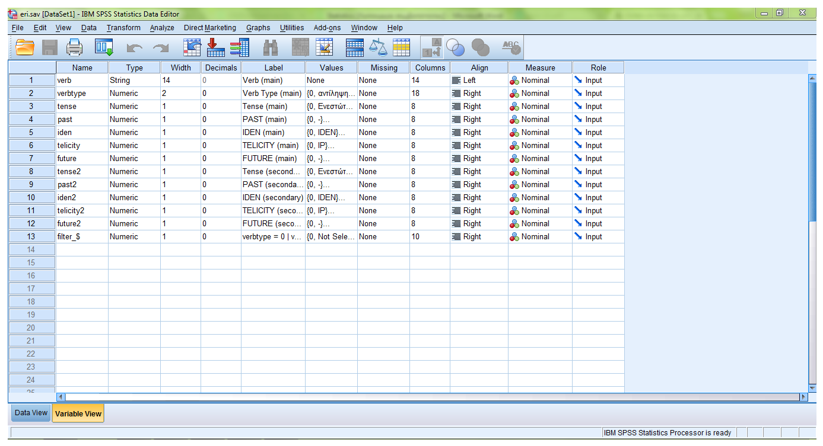Image resolution: width=823 pixels, height=446 pixels.
Task: Open Values cell for the tense row
Action: [332, 106]
